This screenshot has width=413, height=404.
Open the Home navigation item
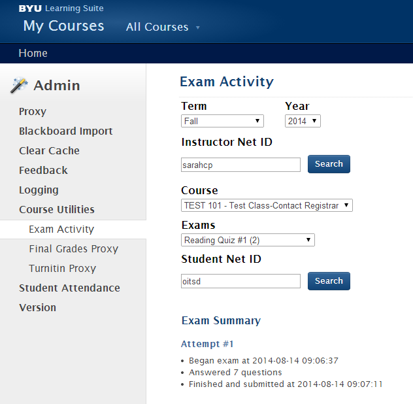coord(33,53)
